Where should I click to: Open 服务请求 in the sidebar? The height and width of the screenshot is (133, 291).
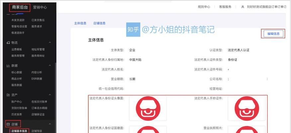[x=37, y=26]
